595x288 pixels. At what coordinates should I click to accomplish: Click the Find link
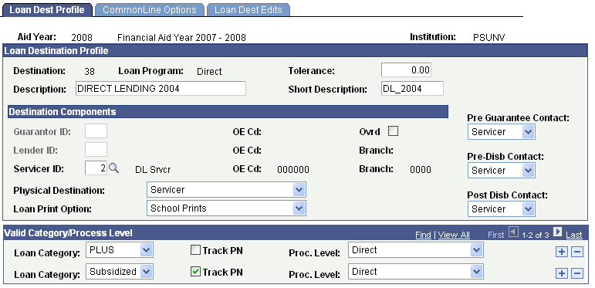tap(423, 235)
